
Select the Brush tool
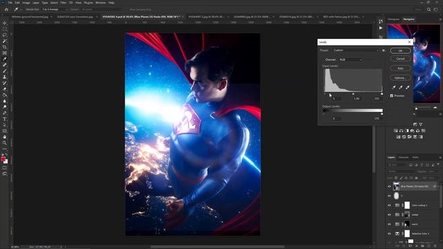[x=5, y=71]
